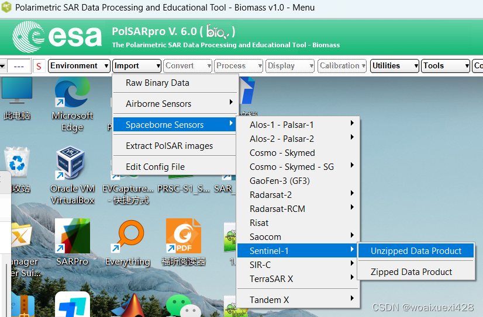Screen dimensions: 483x317
Task: Select Sentinel-1 menu entry
Action: (x=298, y=251)
